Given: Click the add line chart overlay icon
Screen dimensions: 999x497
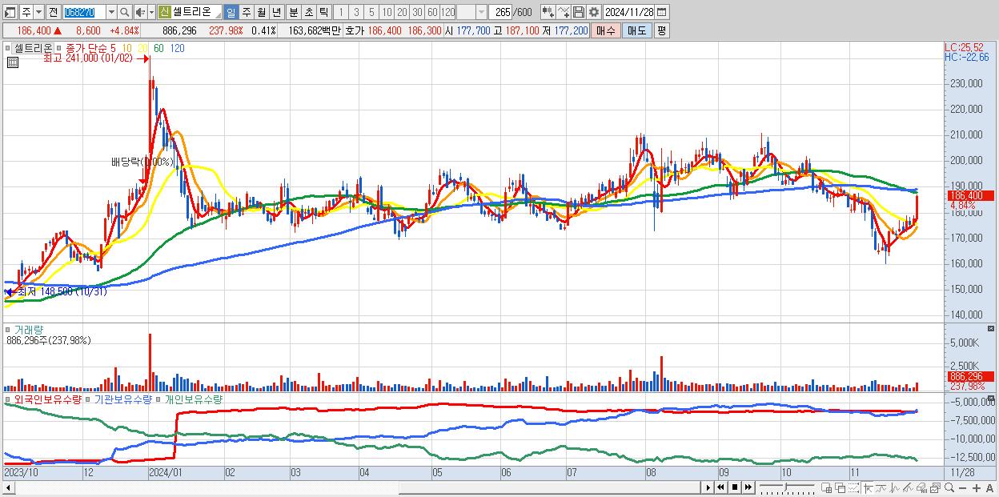Looking at the screenshot, I should tap(564, 13).
